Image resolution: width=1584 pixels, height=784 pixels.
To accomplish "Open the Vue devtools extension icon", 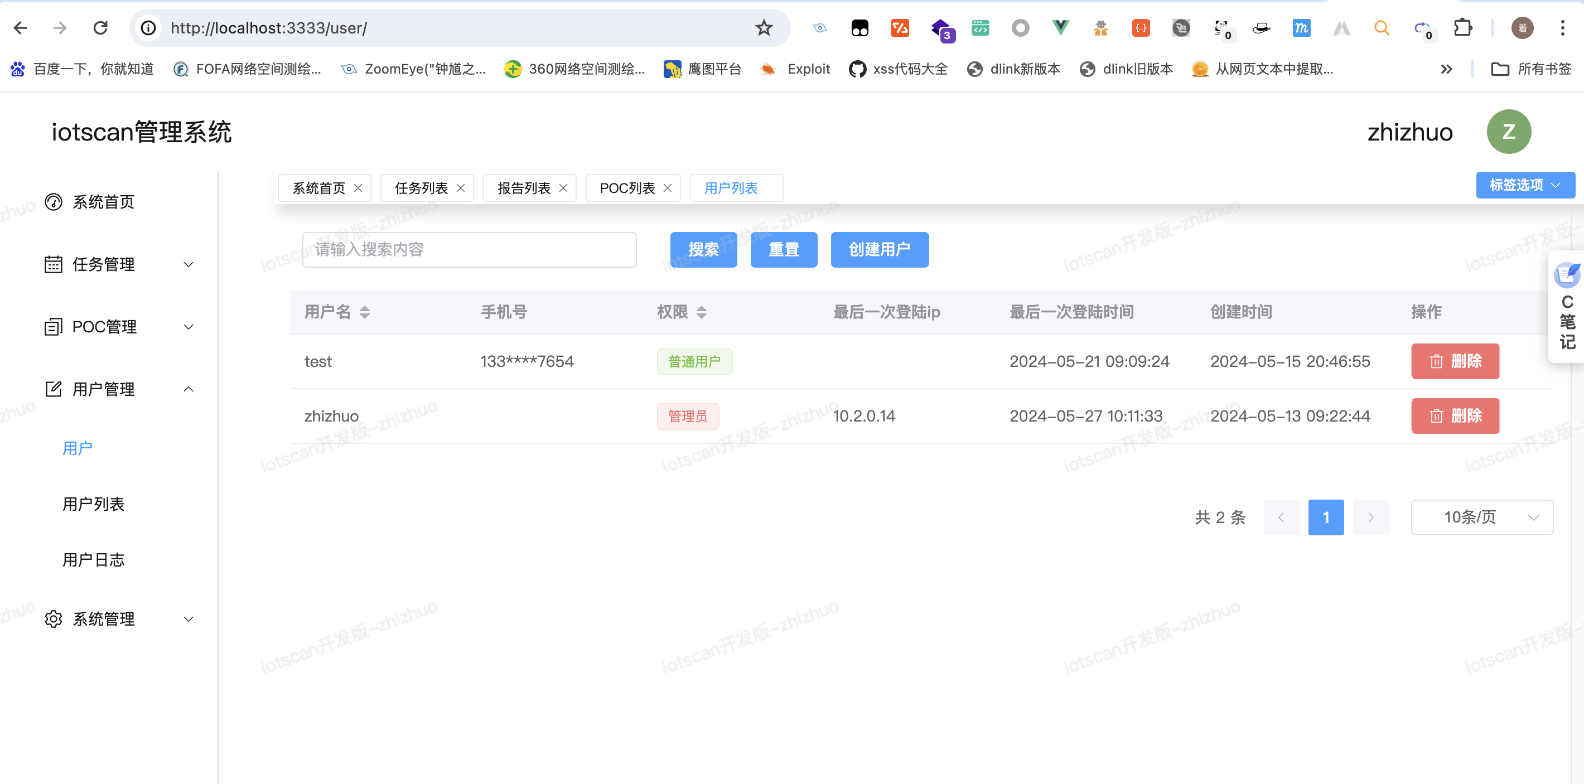I will tap(1060, 28).
